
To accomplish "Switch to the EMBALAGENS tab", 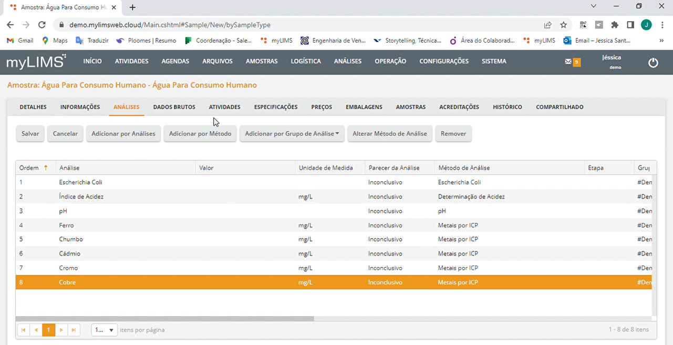I will tap(364, 107).
